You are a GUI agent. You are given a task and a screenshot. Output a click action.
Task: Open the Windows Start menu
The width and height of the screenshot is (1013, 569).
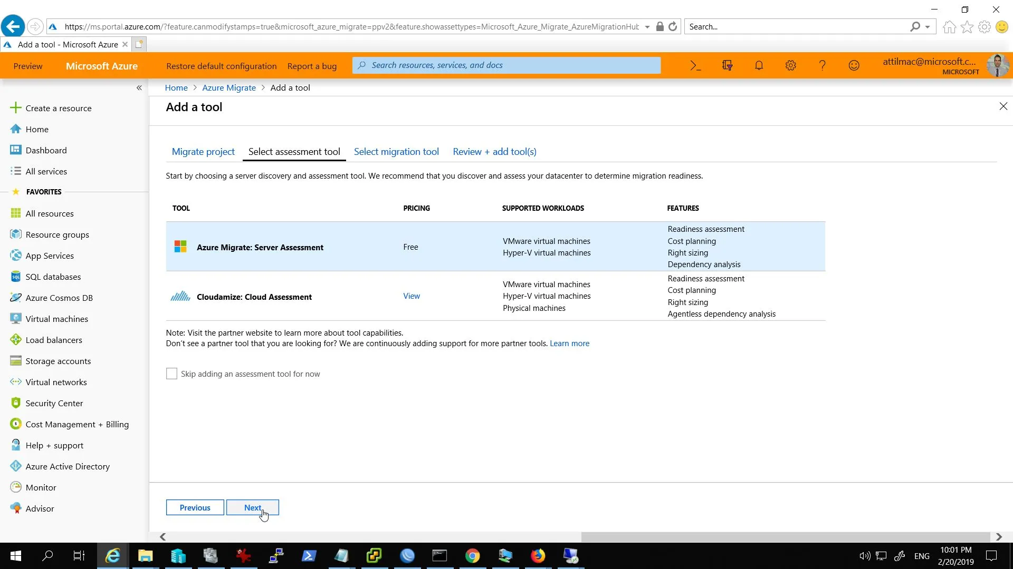[x=16, y=556]
